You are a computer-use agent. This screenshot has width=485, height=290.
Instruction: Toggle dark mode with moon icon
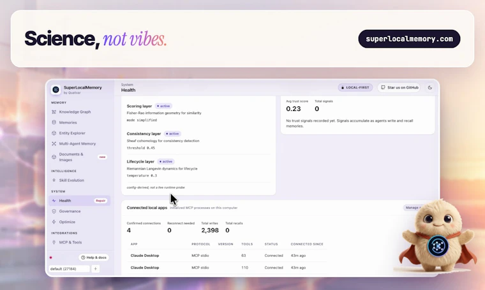tap(430, 87)
